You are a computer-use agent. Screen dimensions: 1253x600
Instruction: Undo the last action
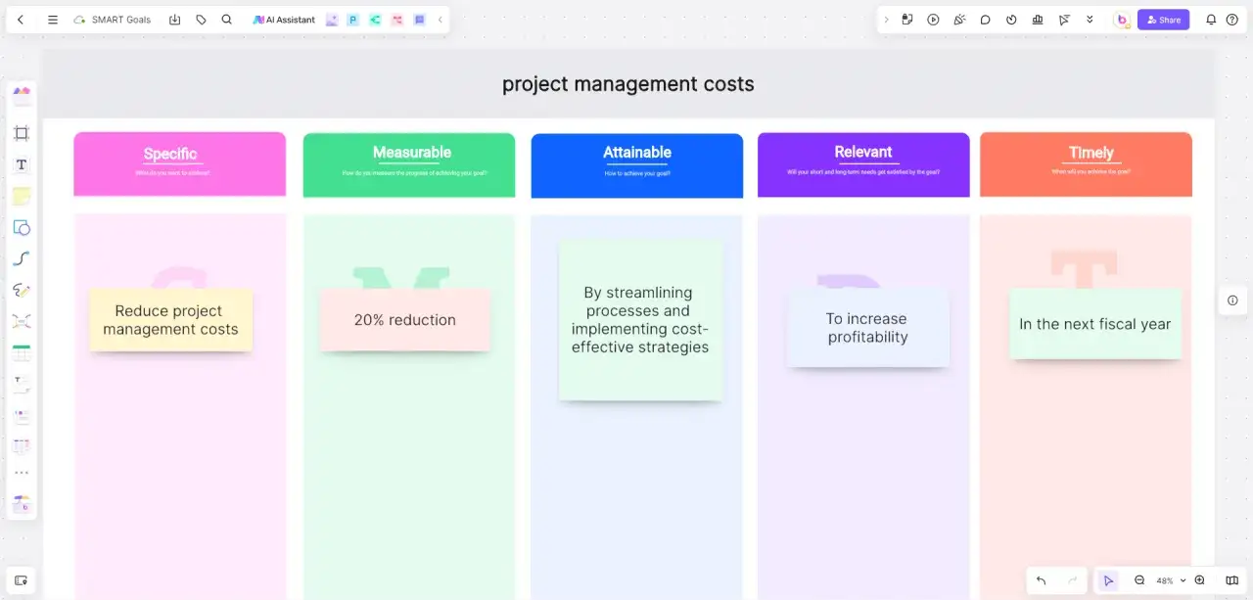(1041, 580)
